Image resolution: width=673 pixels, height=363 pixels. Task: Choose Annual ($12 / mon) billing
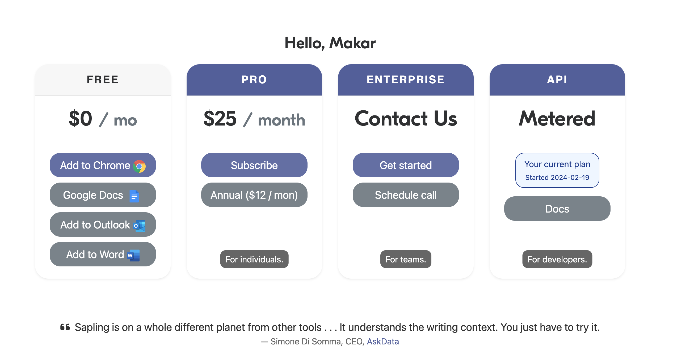(254, 195)
